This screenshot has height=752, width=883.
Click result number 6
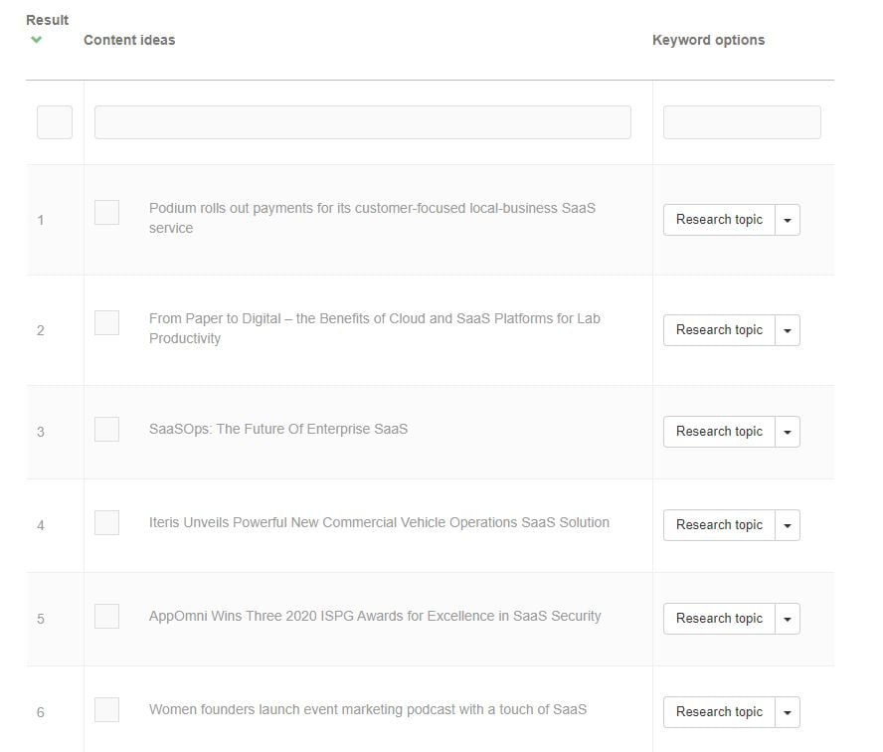41,712
